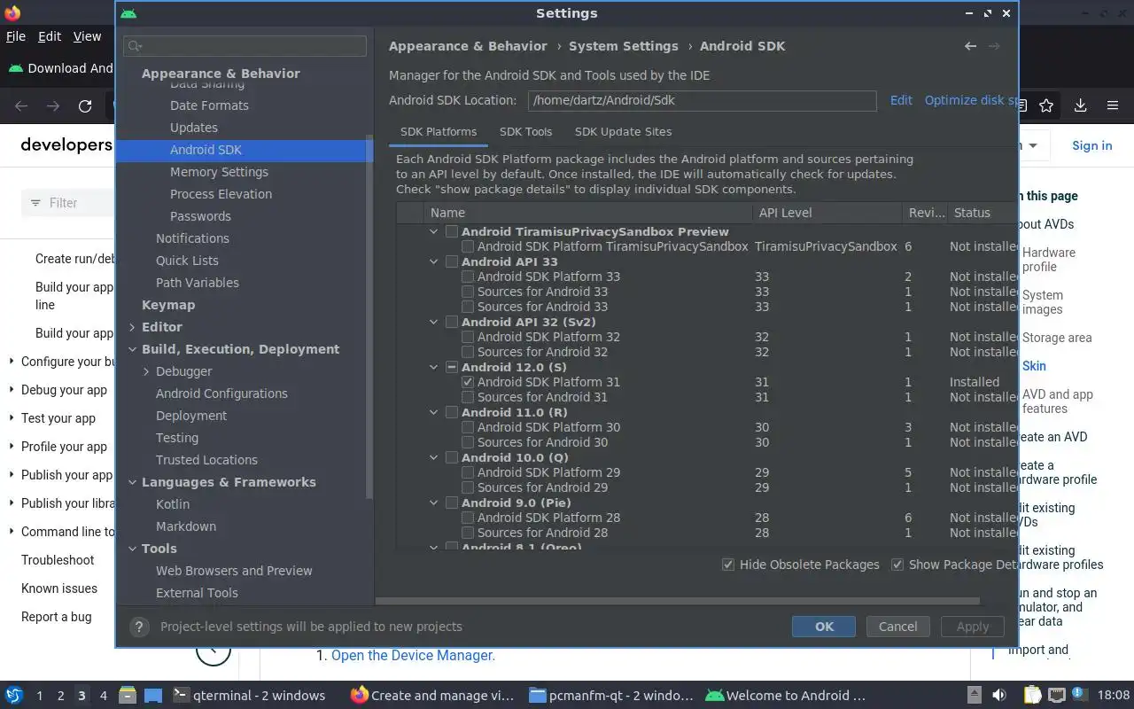Collapse the Android 11.0 (R) group
This screenshot has width=1134, height=709.
coord(433,412)
